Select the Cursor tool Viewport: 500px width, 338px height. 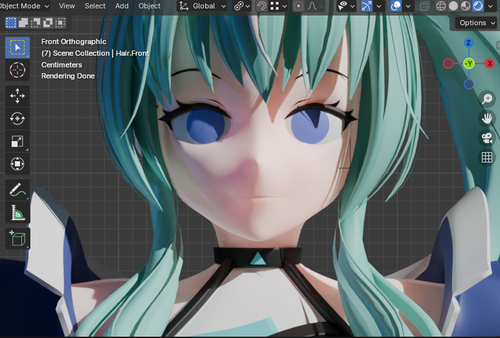(x=17, y=69)
